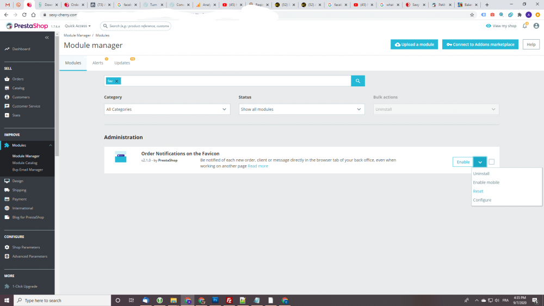This screenshot has height=306, width=544.
Task: Focus the back office search field
Action: coord(135,26)
